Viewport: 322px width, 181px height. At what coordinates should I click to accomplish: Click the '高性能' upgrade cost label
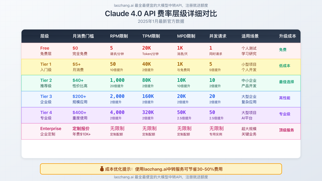tap(285, 98)
